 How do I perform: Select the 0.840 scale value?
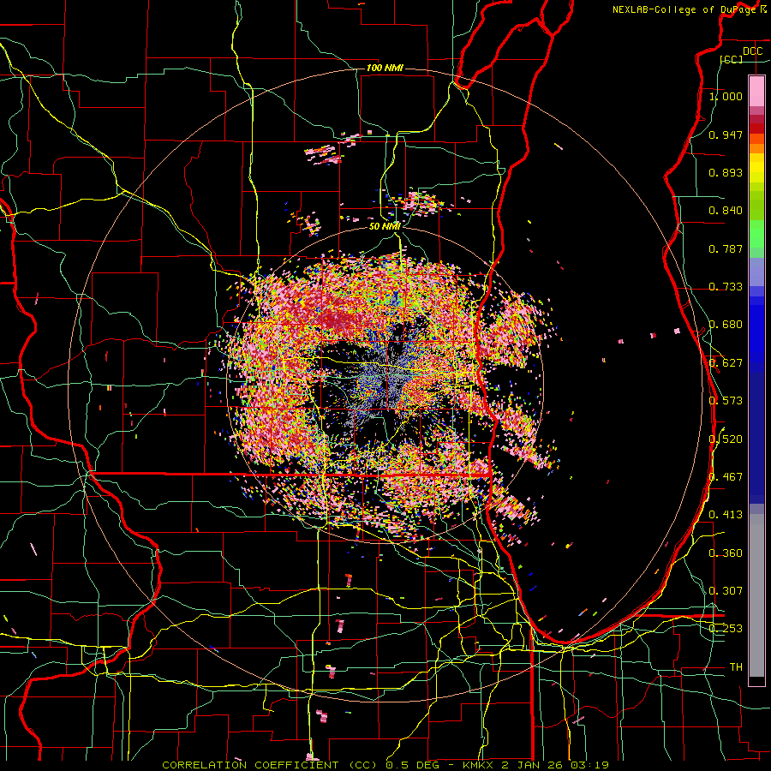726,211
